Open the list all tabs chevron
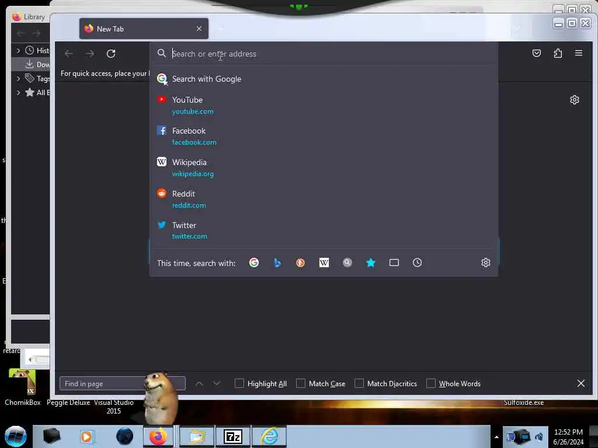 [518, 29]
